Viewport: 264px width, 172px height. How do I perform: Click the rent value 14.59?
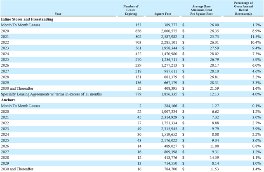point(214,158)
